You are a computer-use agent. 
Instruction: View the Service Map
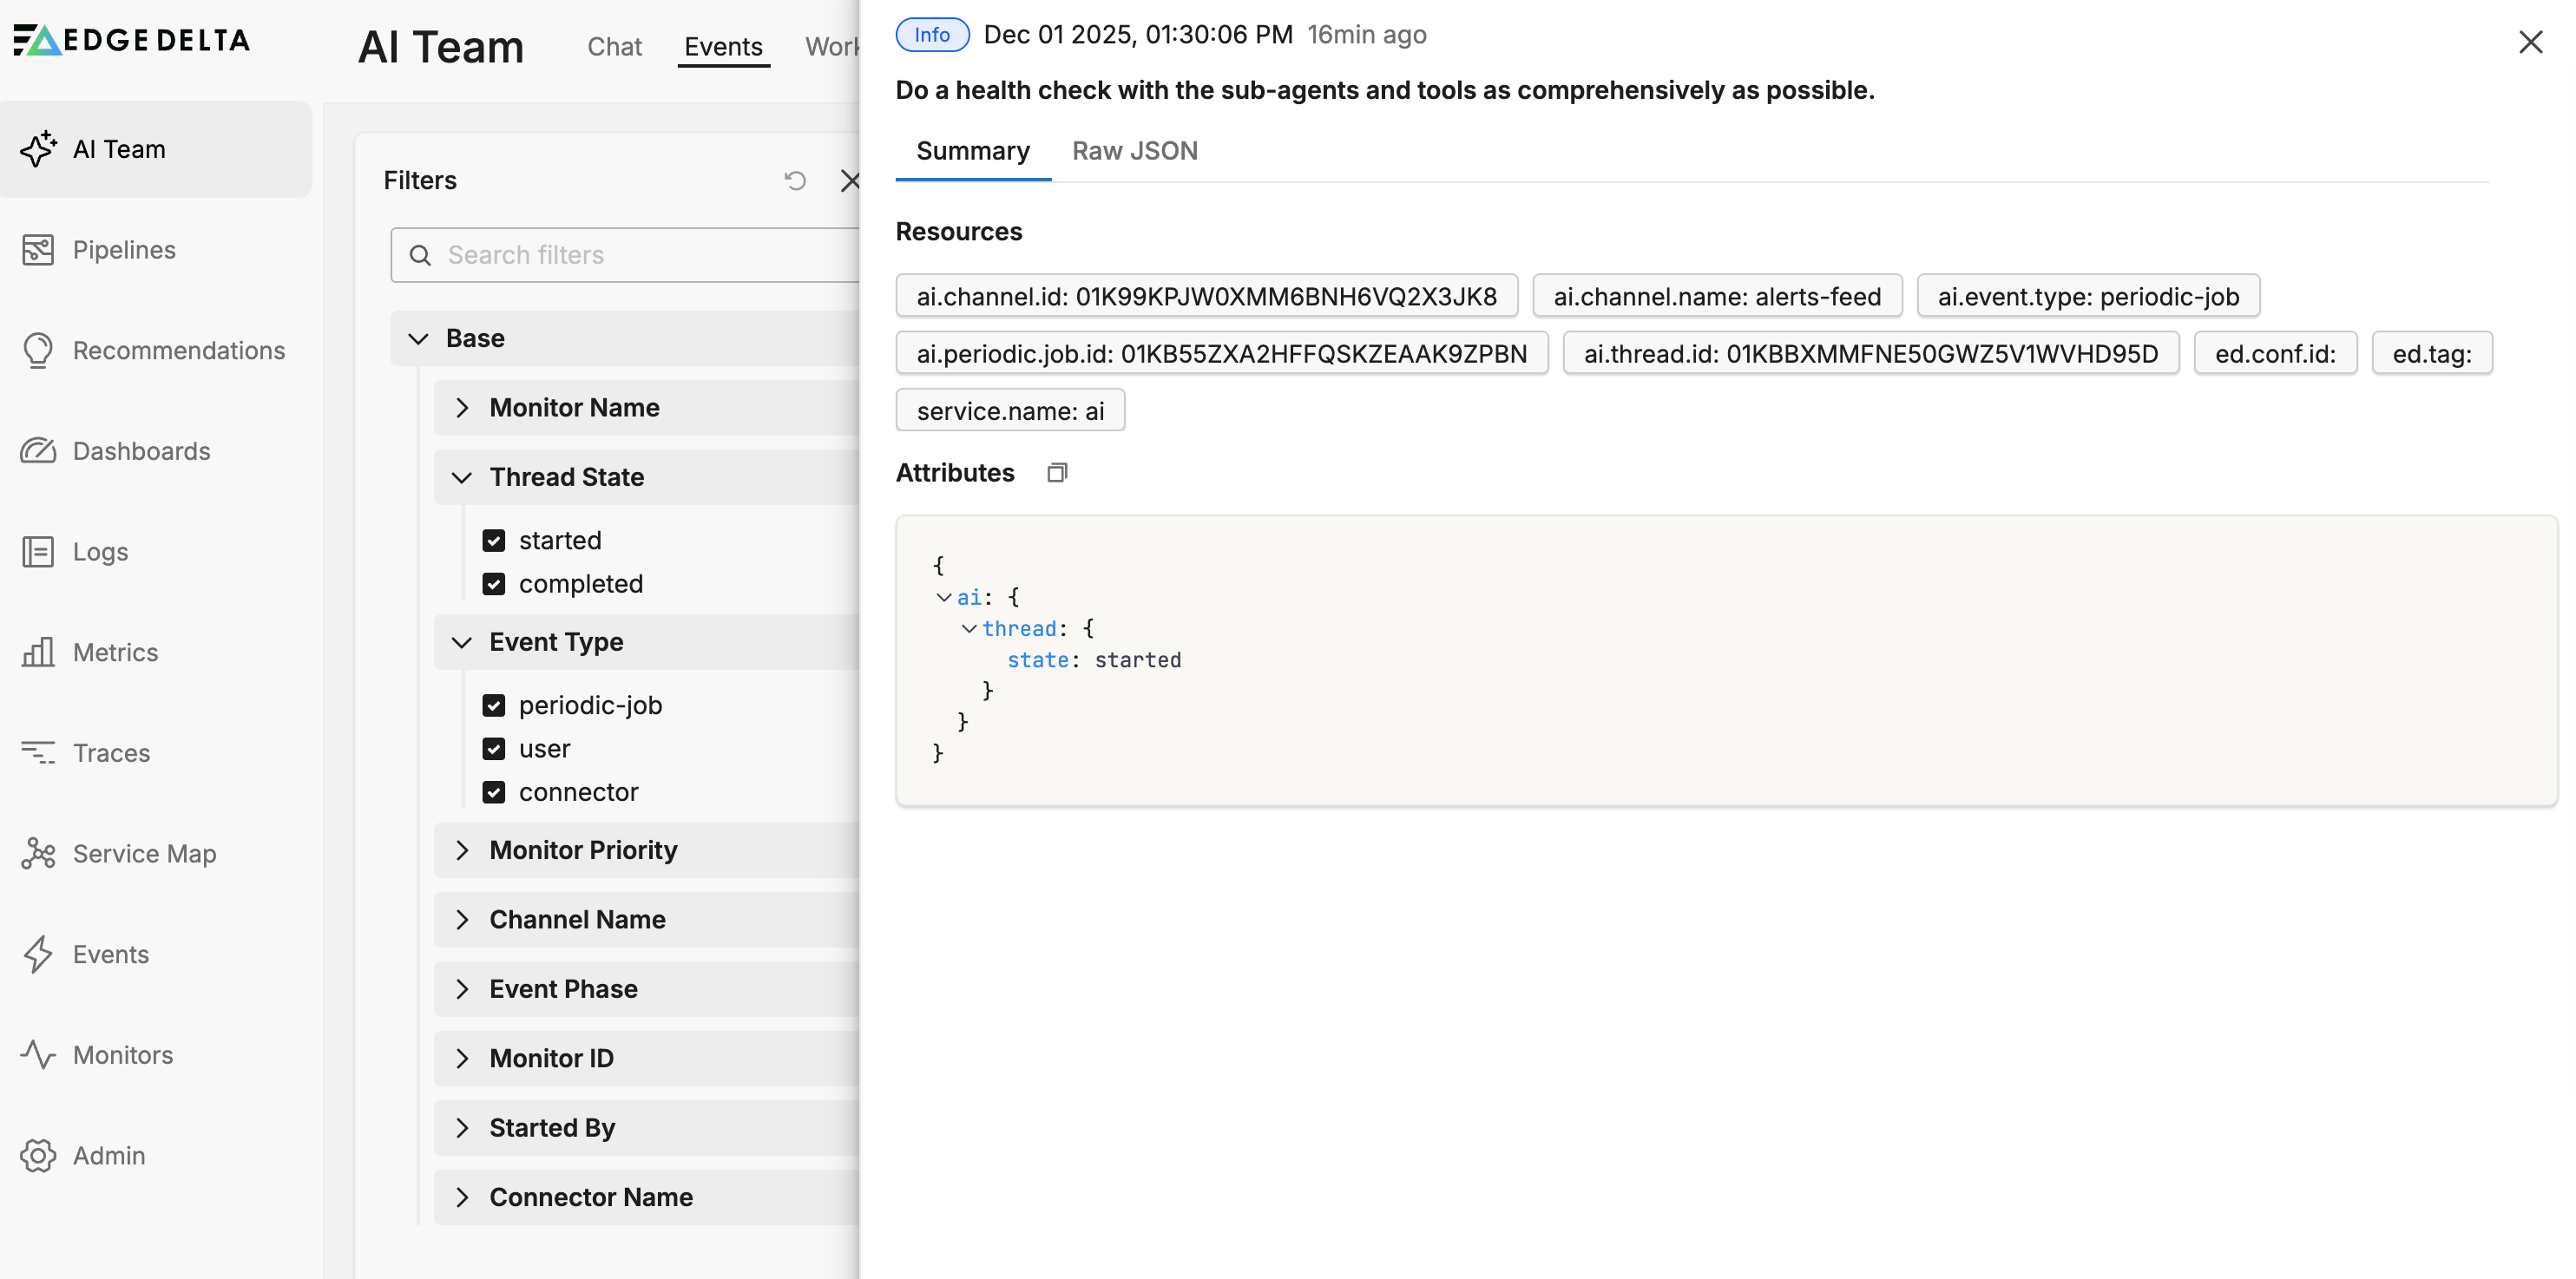click(143, 853)
